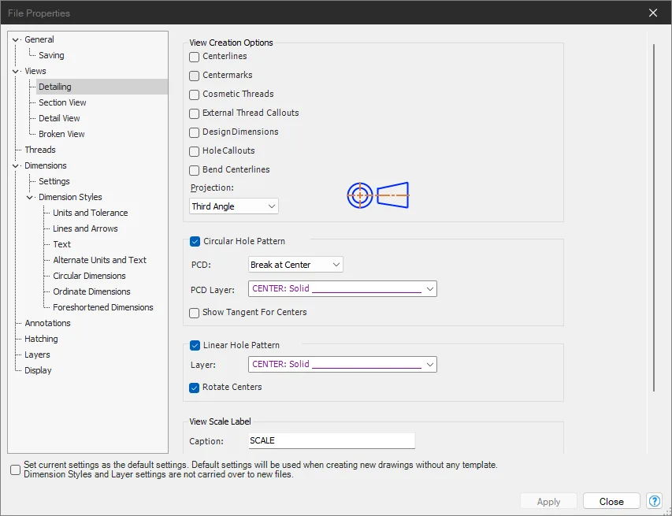Screen dimensions: 672x516
Task: Open the Detail View settings page
Action: click(x=59, y=118)
